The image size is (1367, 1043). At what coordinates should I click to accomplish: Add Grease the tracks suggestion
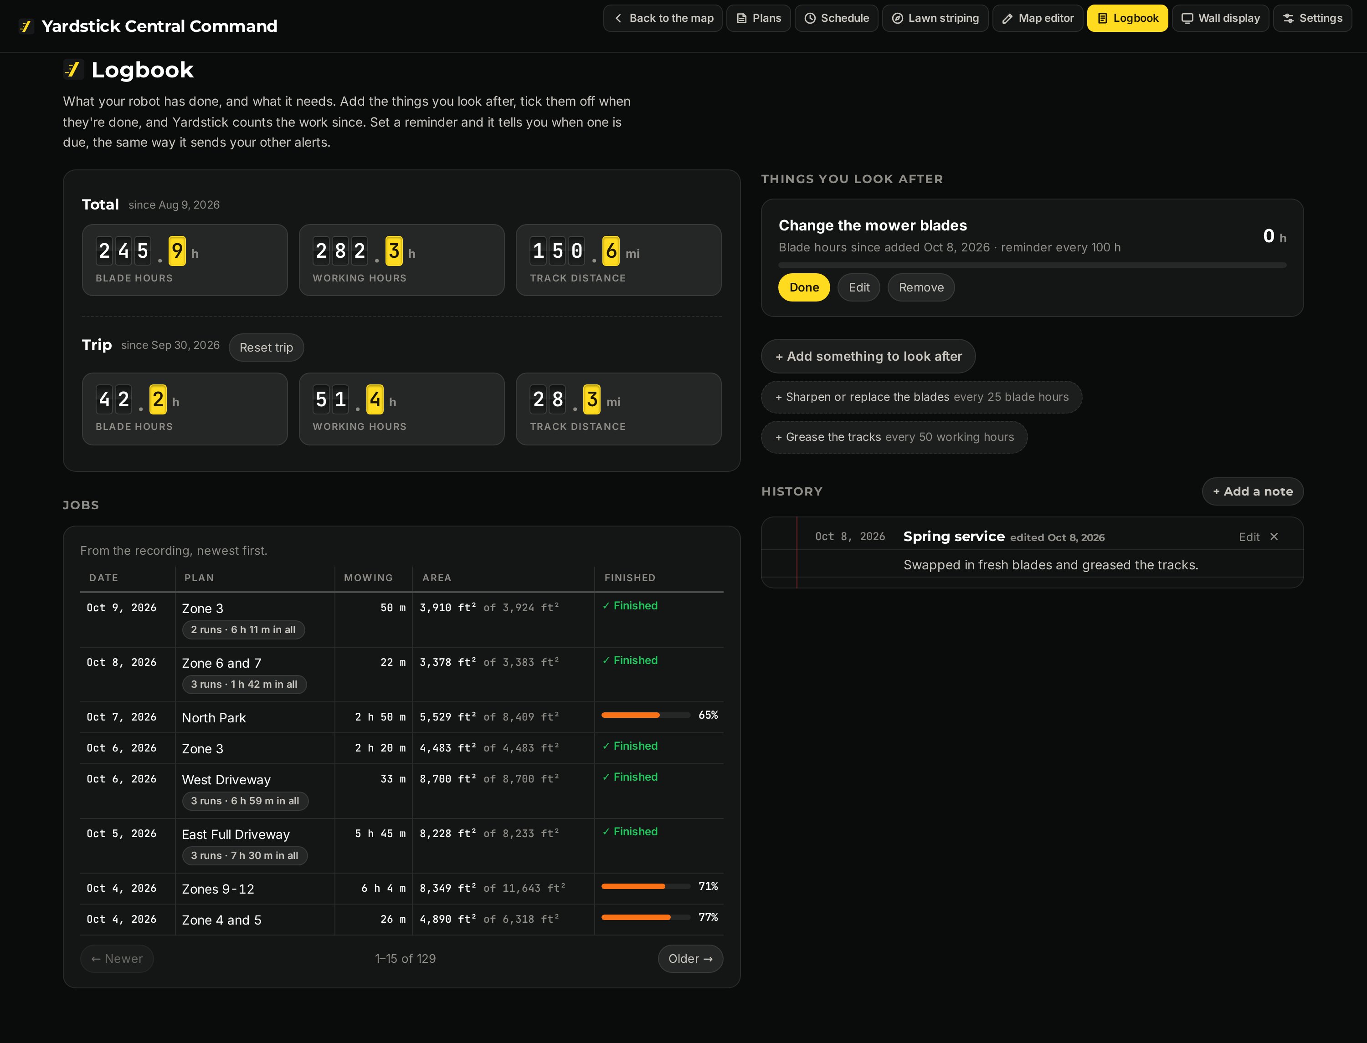pyautogui.click(x=894, y=437)
